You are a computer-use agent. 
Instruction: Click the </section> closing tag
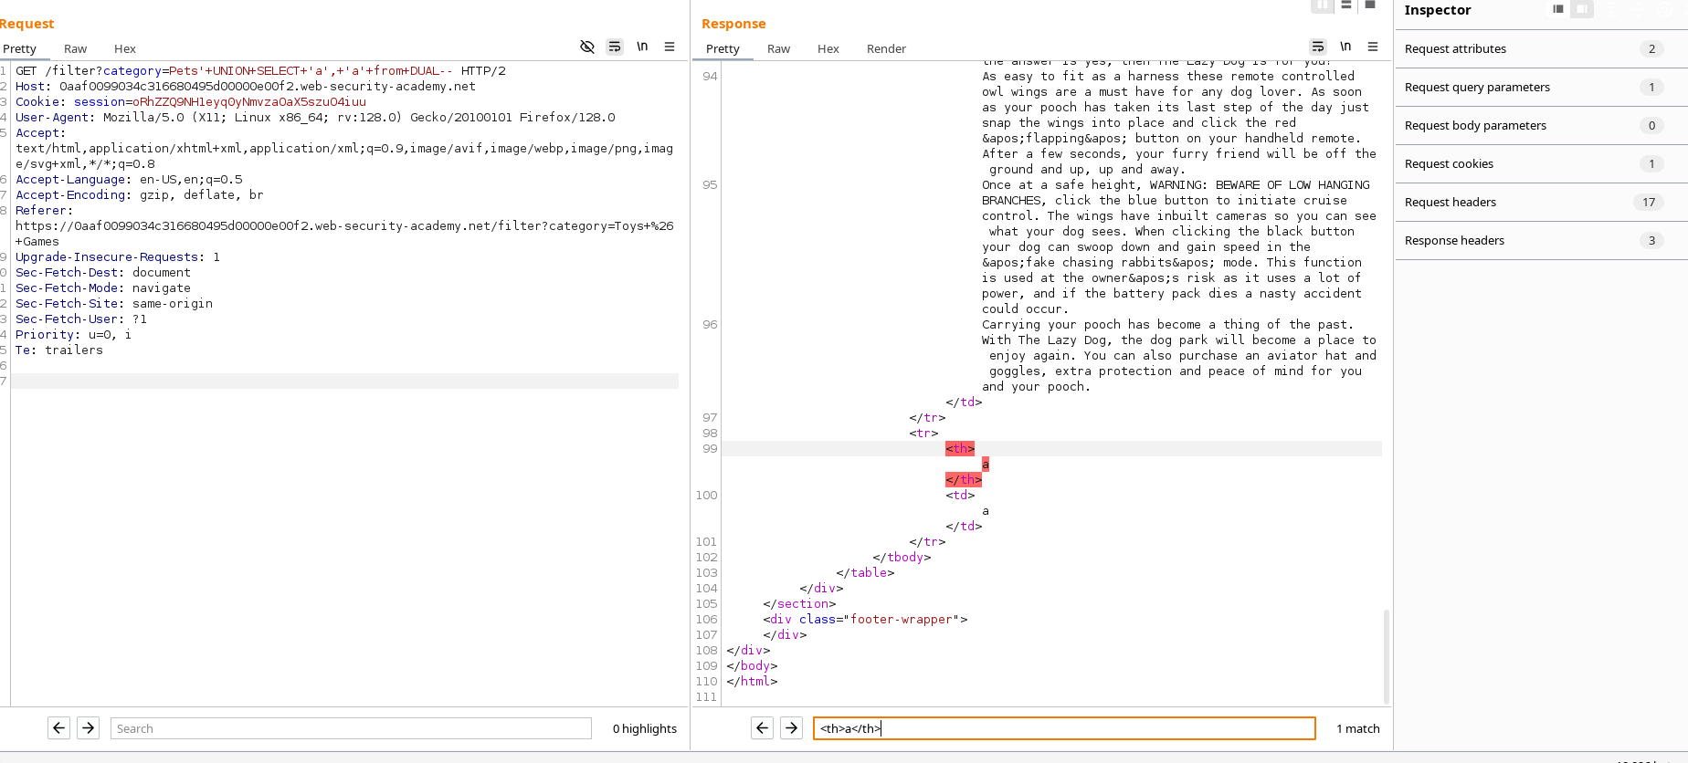(x=799, y=603)
